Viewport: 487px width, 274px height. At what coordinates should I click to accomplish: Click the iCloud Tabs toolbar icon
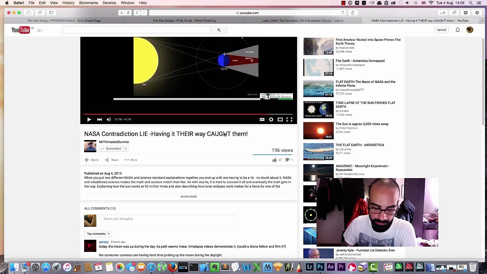(29, 13)
